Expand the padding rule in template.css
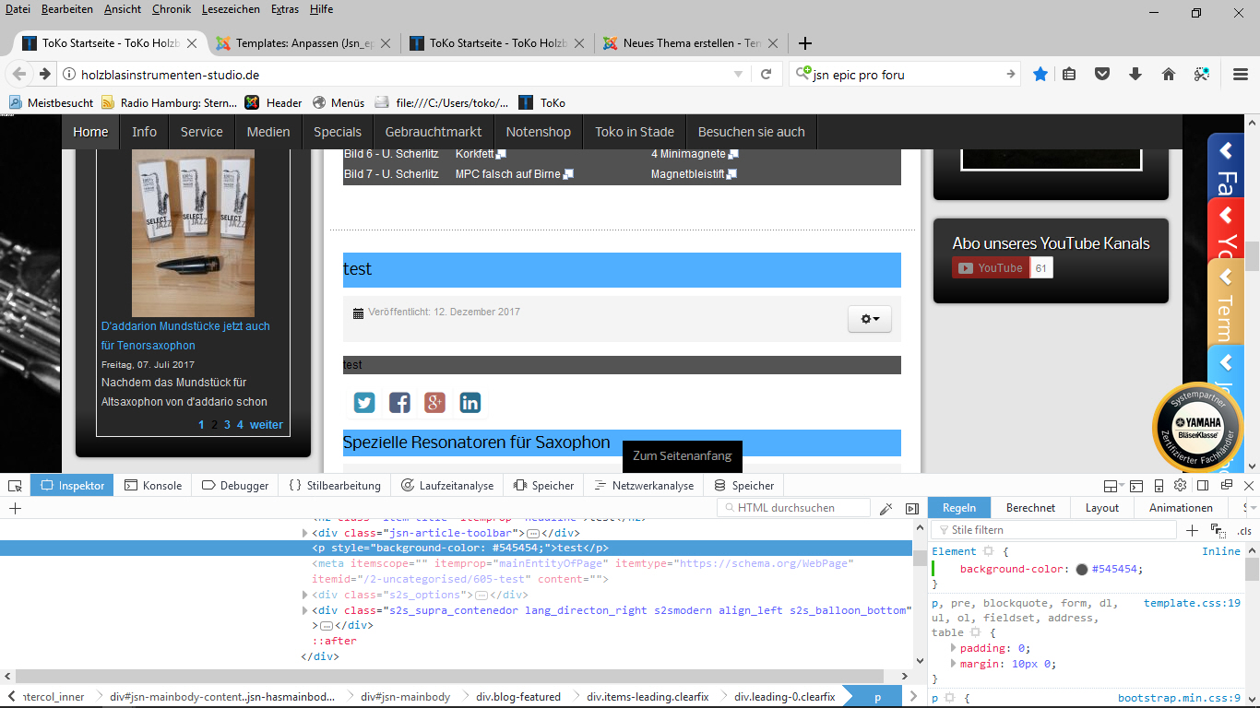 (954, 648)
